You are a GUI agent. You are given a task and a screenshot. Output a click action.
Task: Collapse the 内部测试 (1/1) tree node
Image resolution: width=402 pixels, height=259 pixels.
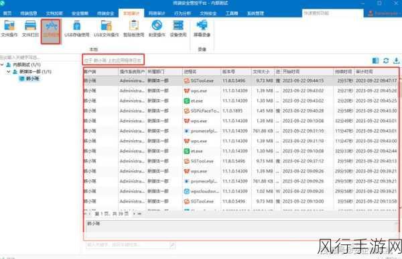(2, 64)
